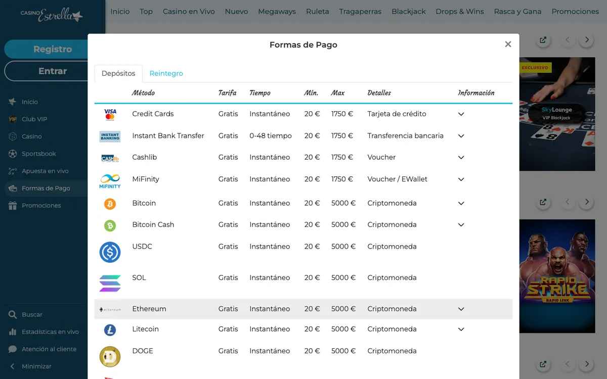The image size is (607, 379).
Task: Open Casino en Vivo in top menu
Action: [x=189, y=11]
